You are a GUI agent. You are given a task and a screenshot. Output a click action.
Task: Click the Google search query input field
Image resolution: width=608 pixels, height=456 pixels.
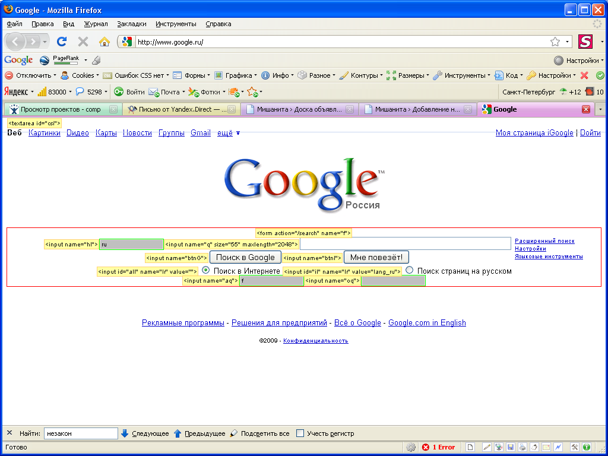tap(406, 243)
